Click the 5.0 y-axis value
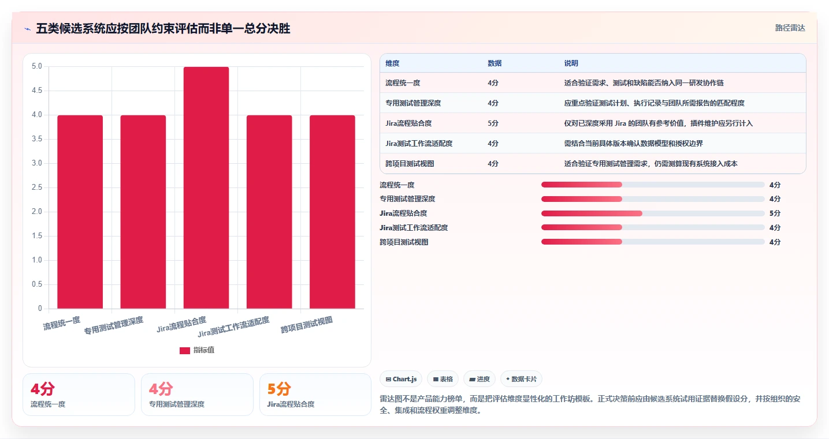Viewport: 829px width, 439px height. point(36,66)
